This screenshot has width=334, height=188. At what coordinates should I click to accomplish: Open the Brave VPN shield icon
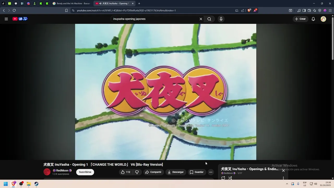[320, 10]
